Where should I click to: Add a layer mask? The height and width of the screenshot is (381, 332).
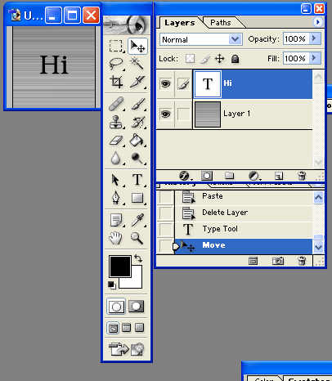point(207,176)
